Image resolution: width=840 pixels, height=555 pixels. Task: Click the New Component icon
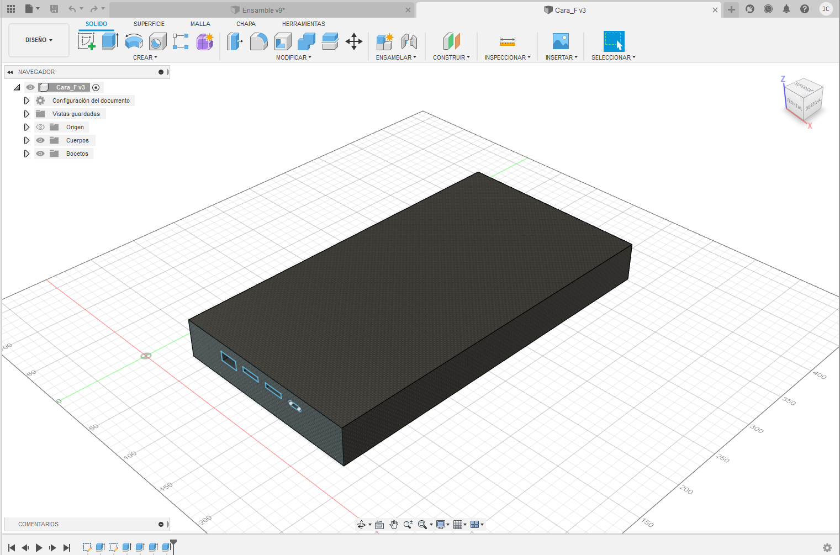(384, 41)
